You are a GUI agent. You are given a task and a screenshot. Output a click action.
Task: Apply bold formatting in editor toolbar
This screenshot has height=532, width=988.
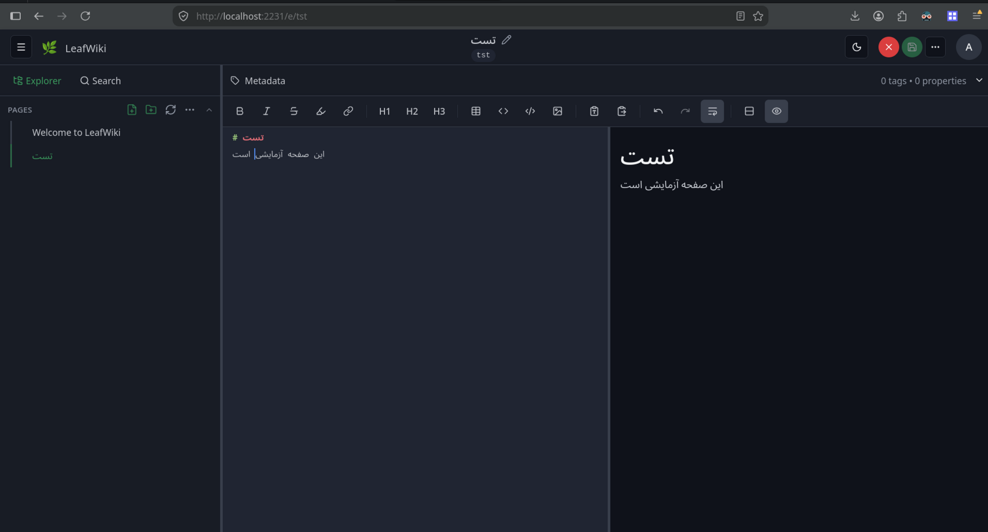(240, 111)
